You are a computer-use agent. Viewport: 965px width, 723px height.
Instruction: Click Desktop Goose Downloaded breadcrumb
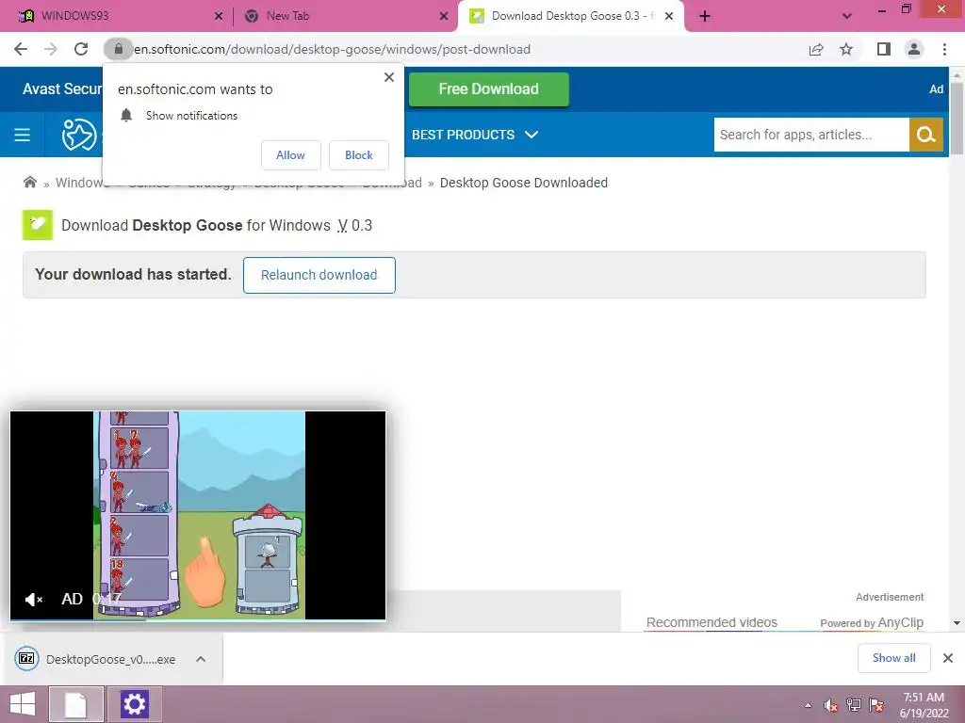[x=524, y=183]
